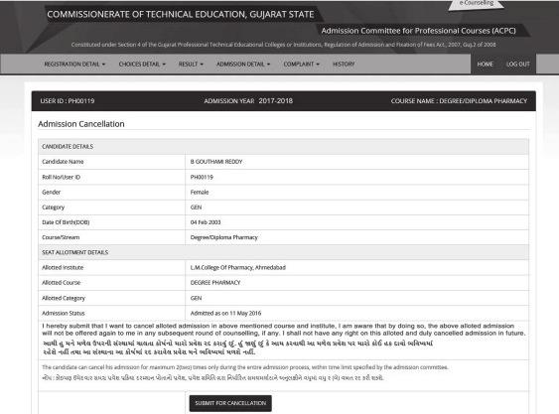The height and width of the screenshot is (414, 559).
Task: Click the date of birth 04 Feb 2003
Action: [206, 222]
